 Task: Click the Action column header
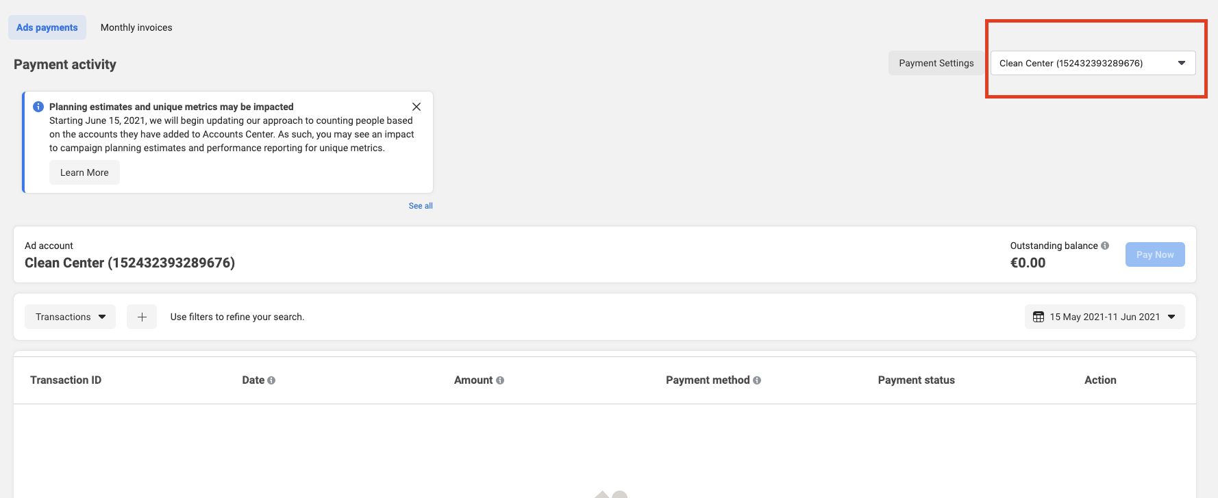pos(1100,380)
